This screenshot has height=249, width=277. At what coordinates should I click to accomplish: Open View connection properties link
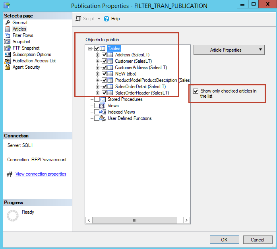(x=41, y=174)
